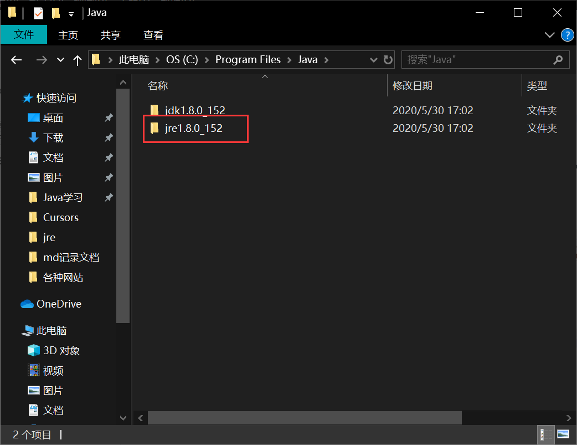The height and width of the screenshot is (445, 577).
Task: Select 快速访问 in the navigation pane
Action: tap(56, 98)
